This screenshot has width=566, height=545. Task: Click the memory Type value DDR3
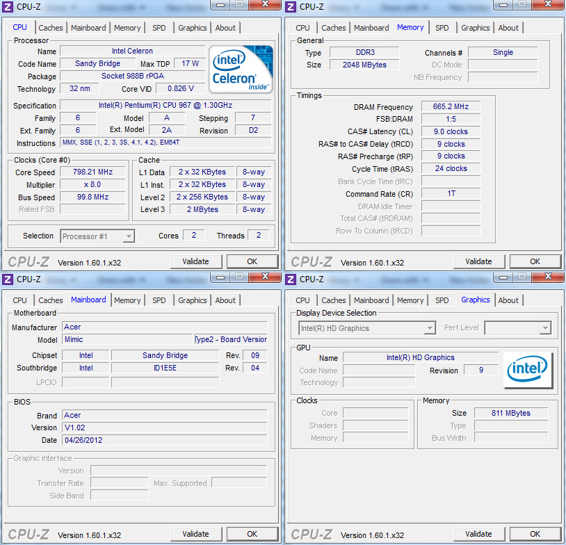[x=364, y=52]
